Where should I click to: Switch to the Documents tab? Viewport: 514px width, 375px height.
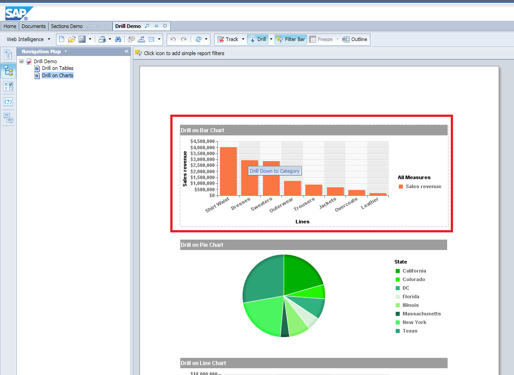point(33,26)
